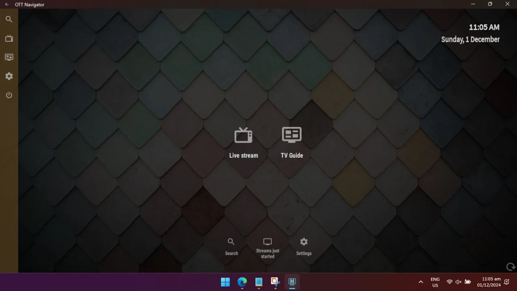Click the sidebar power icon to exit
The height and width of the screenshot is (291, 517).
click(9, 95)
